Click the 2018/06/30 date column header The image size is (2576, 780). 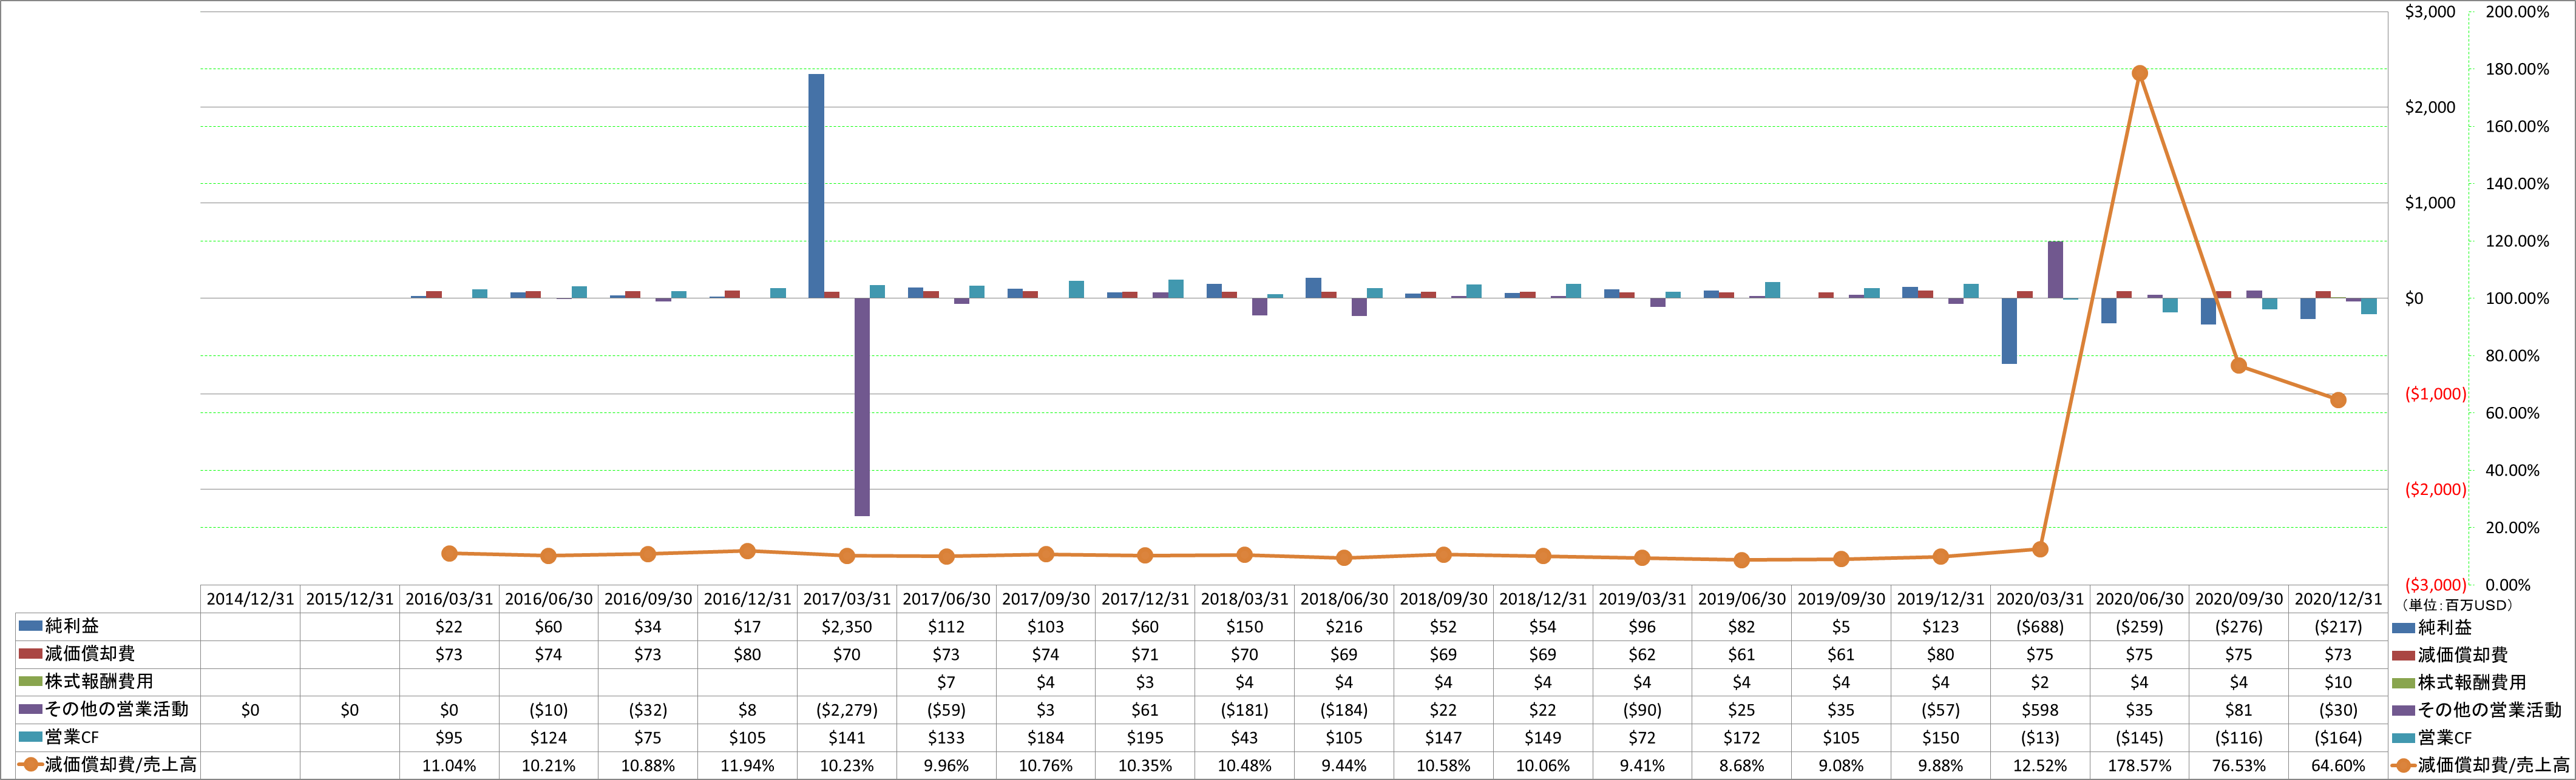coord(1344,599)
